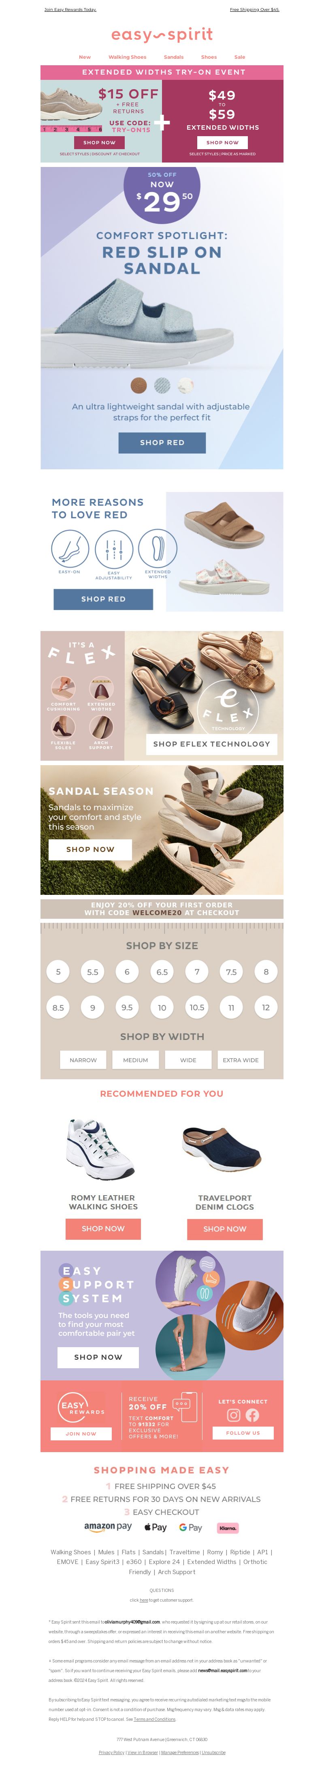Choose size 7.5 in Shop By Size
The height and width of the screenshot is (1765, 324).
coord(231,971)
